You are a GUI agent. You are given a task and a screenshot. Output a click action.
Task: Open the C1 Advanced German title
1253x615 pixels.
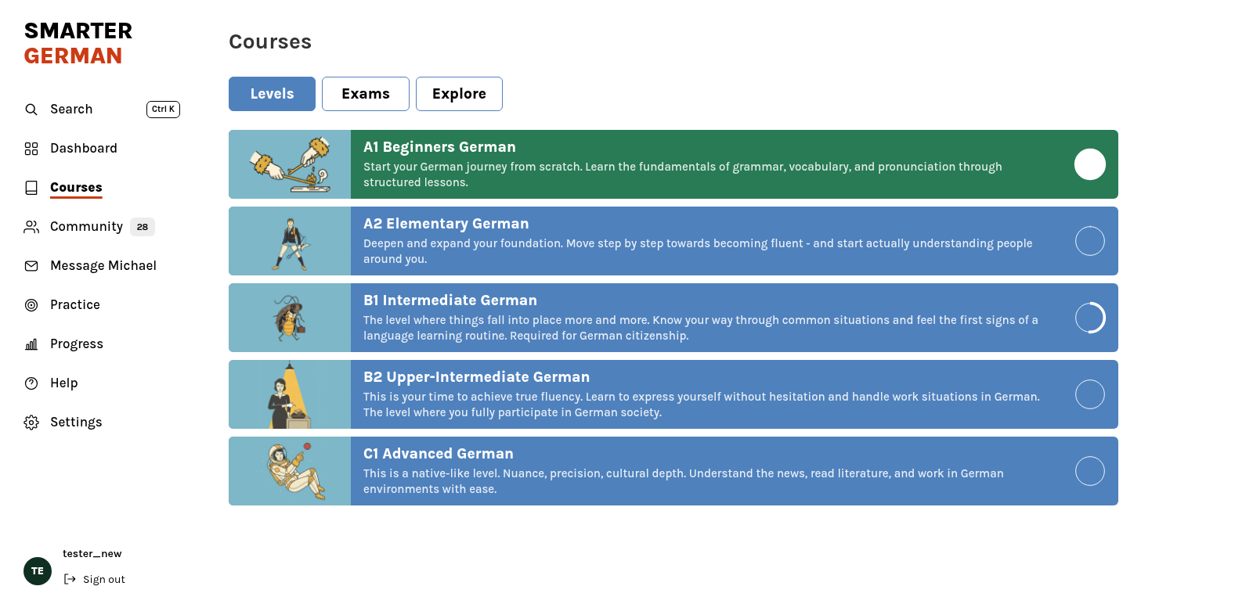pyautogui.click(x=439, y=454)
